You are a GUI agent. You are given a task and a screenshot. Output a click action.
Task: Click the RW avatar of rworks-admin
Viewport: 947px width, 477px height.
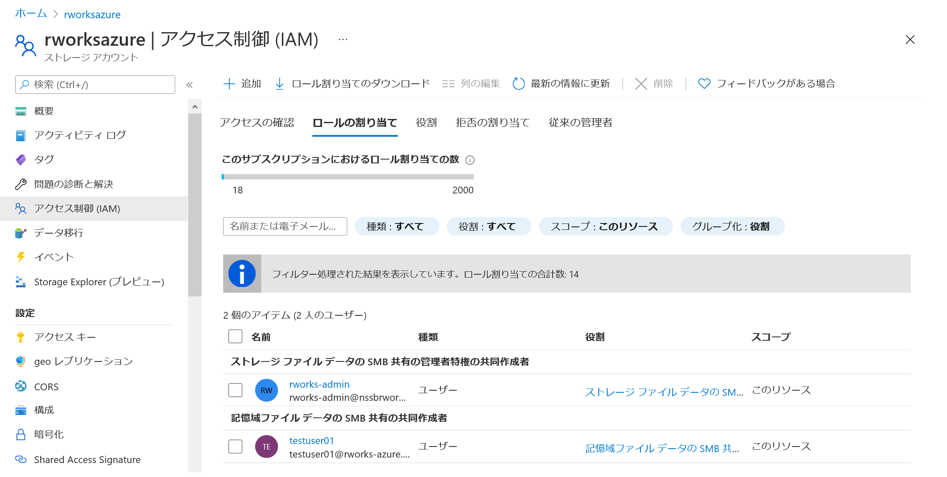point(267,390)
